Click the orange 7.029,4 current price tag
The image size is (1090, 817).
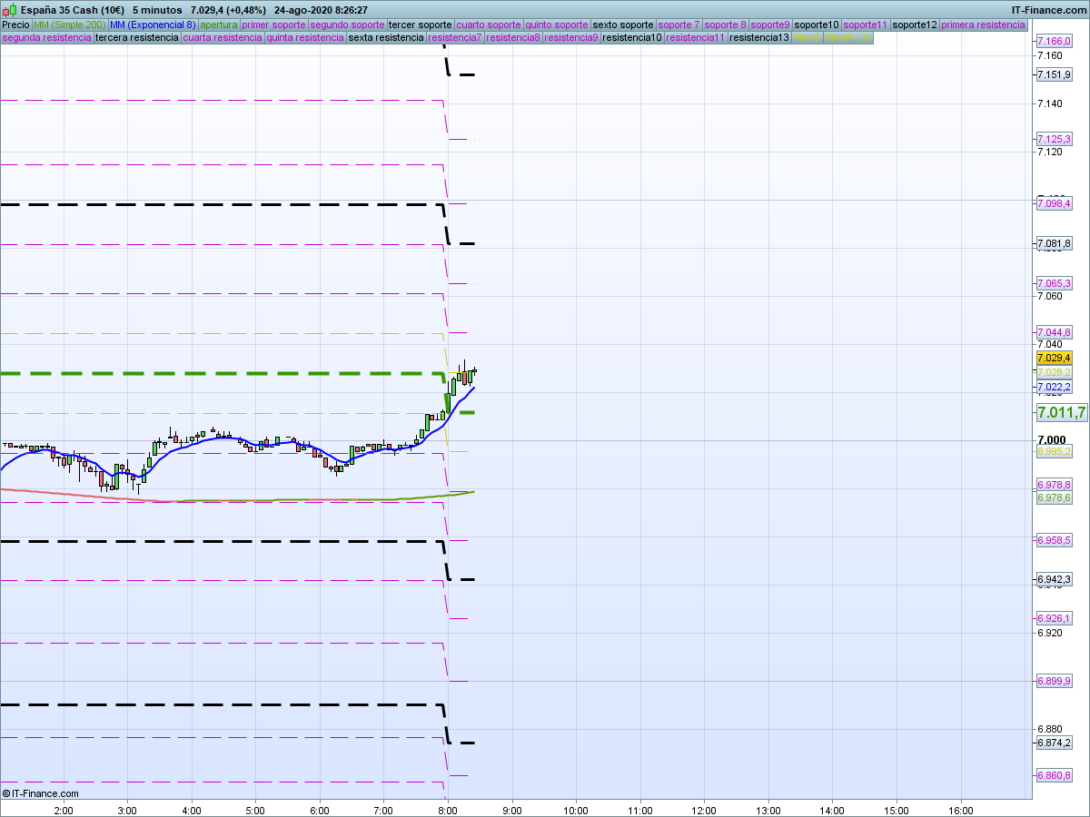click(1054, 358)
